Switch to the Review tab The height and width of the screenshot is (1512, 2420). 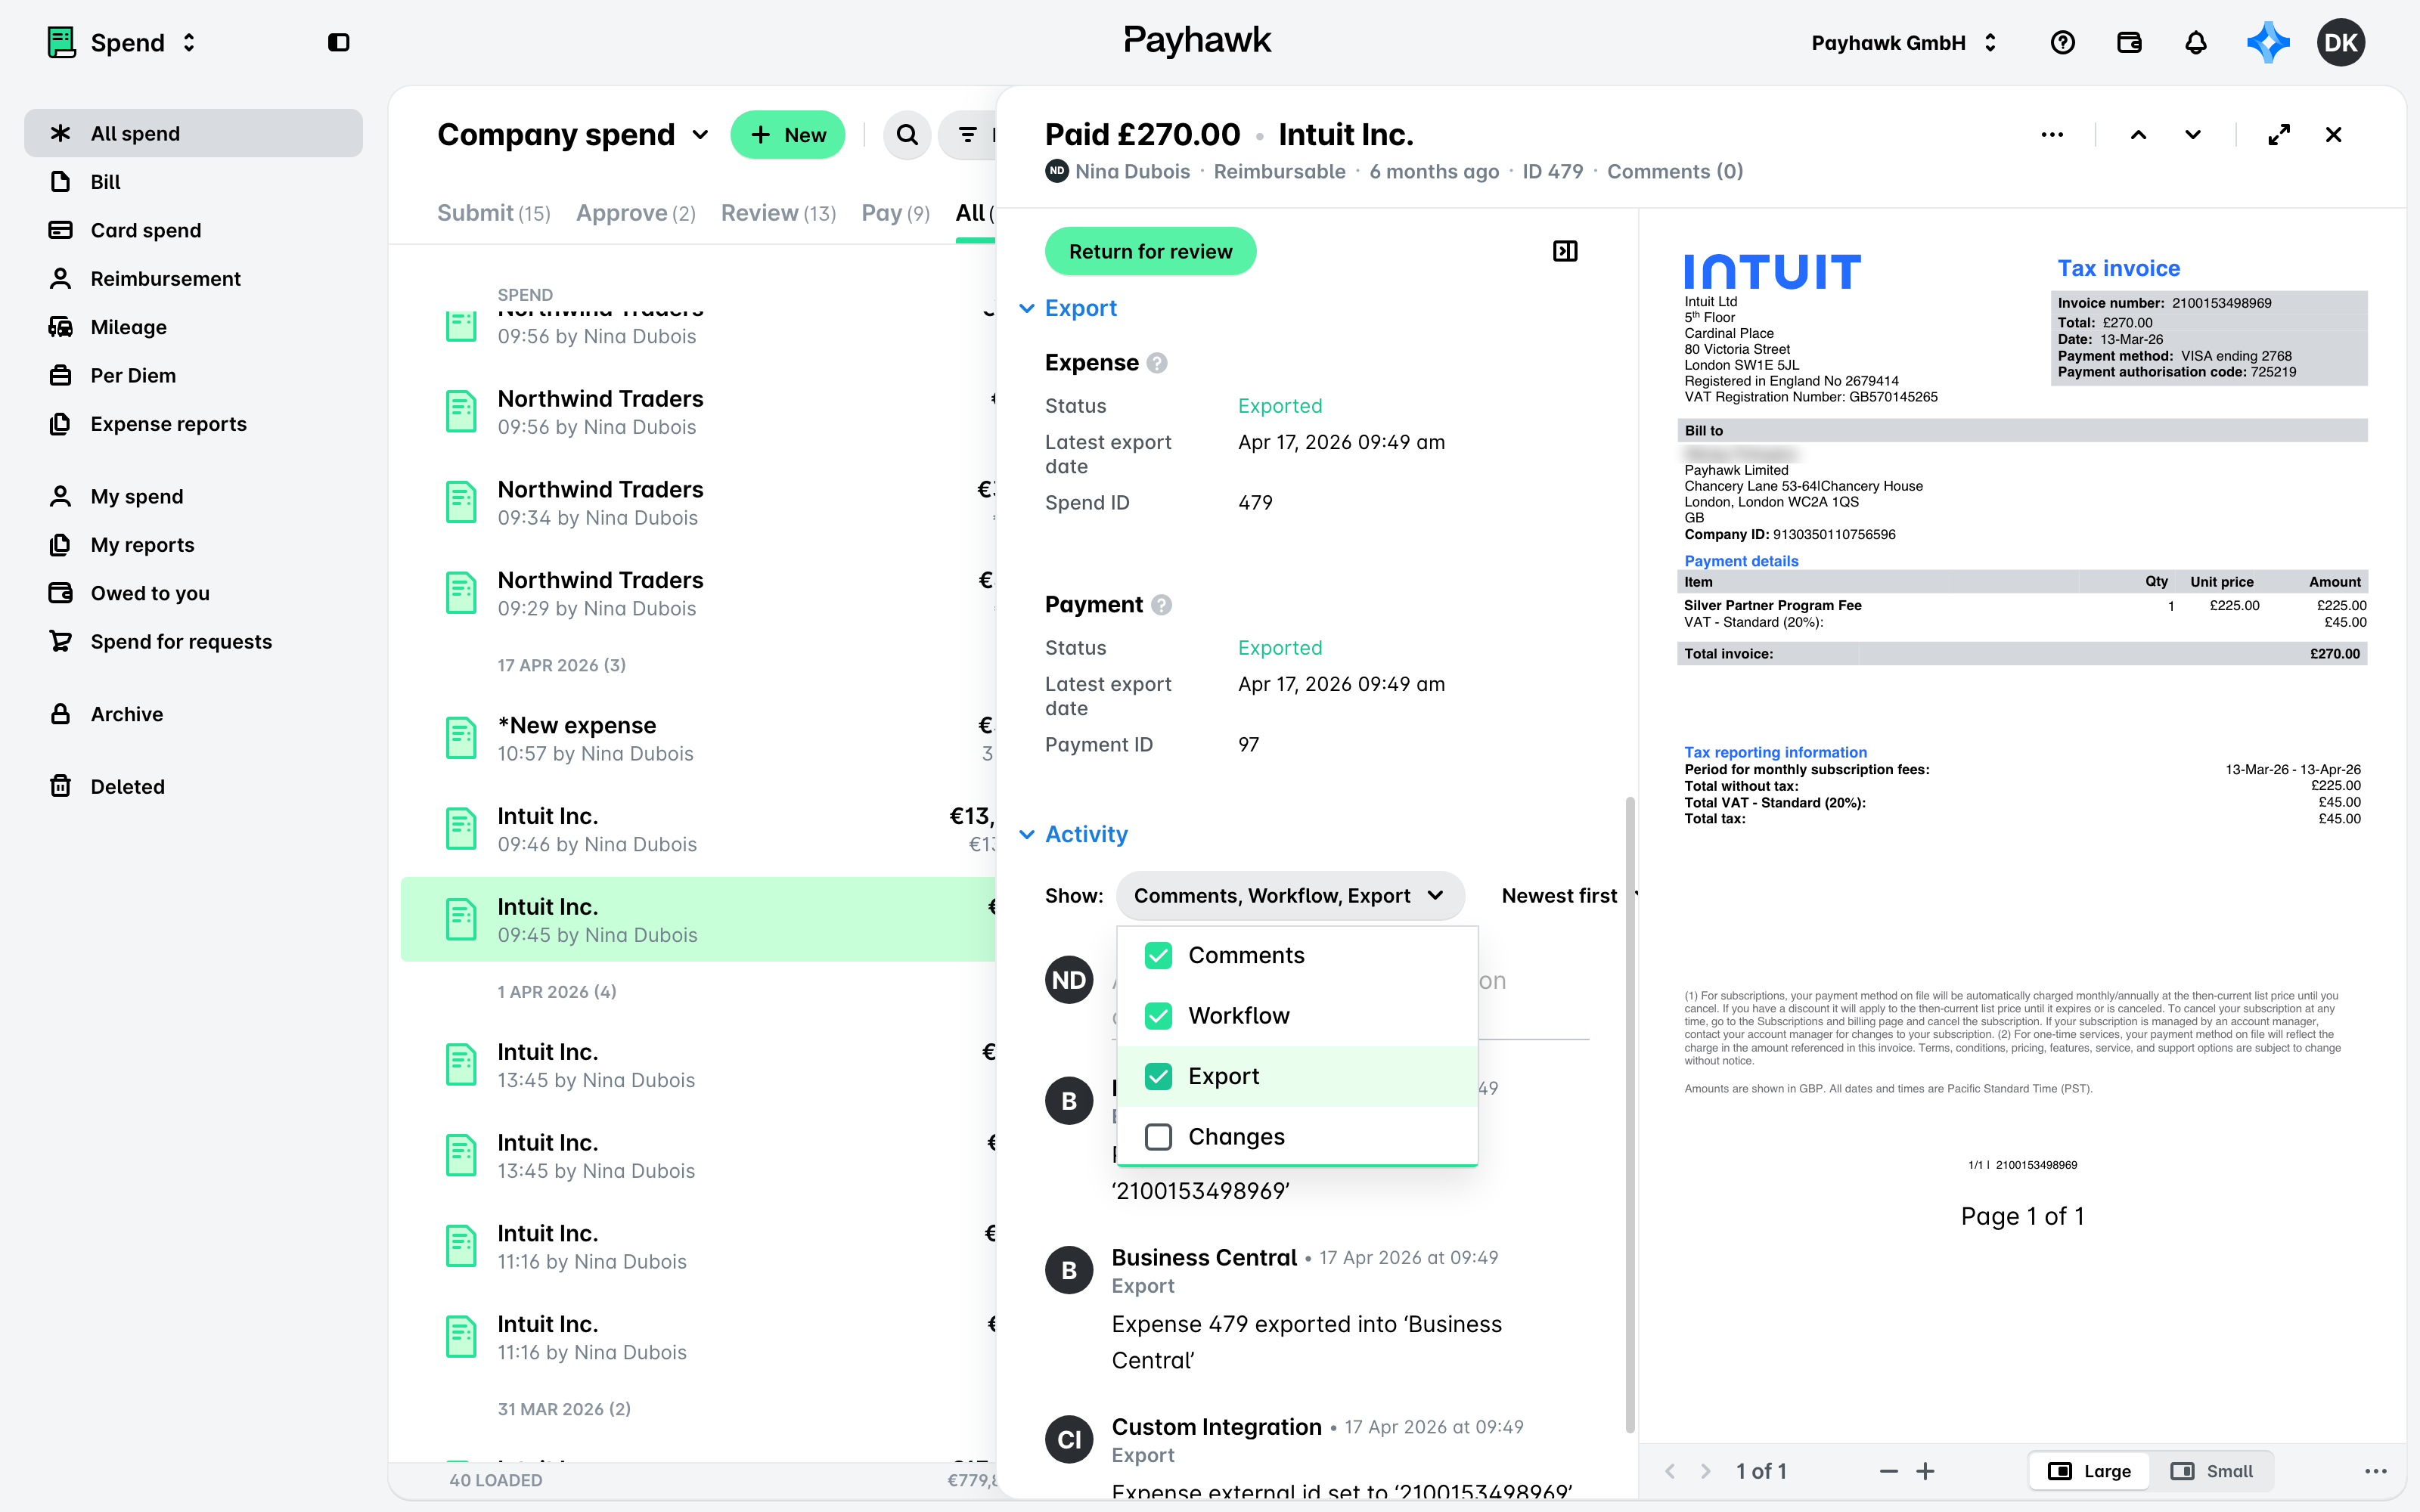coord(778,213)
